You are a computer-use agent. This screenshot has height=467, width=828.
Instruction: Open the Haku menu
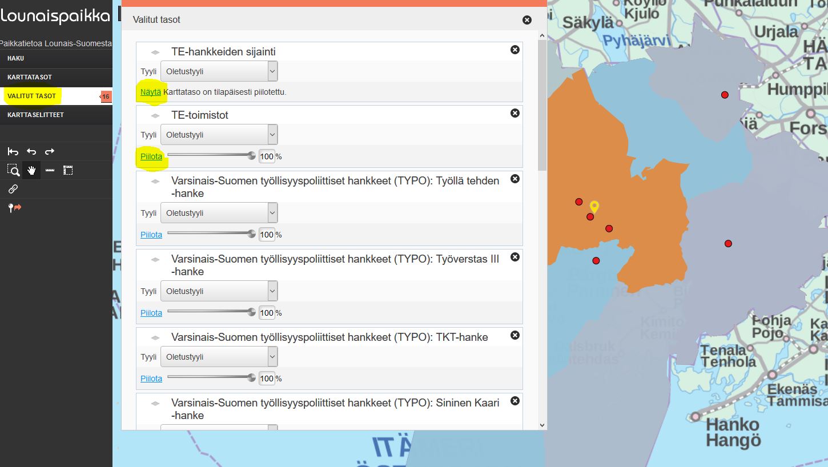56,58
